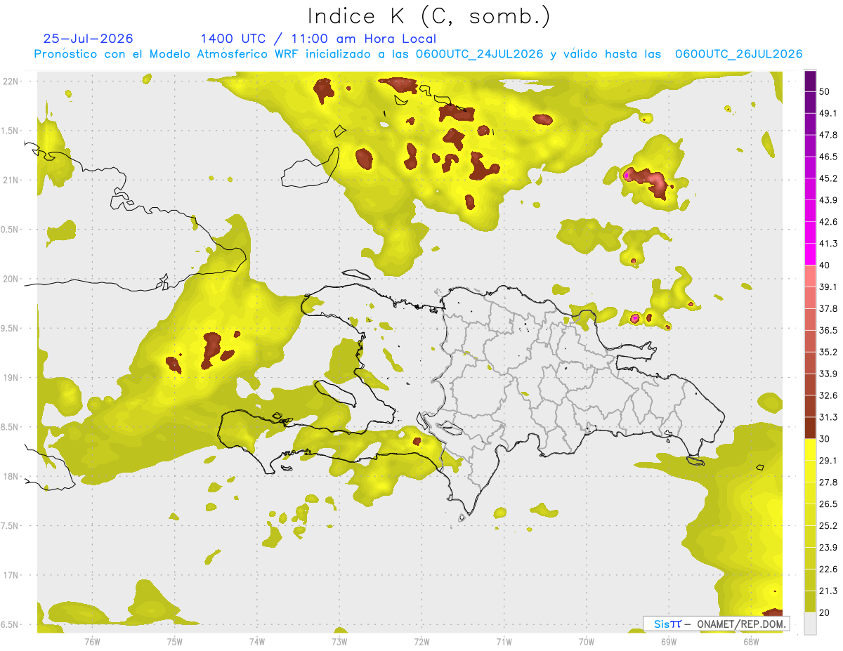
Task: Select the bright yellow swatch between 29.1 and 30
Action: tap(810, 449)
